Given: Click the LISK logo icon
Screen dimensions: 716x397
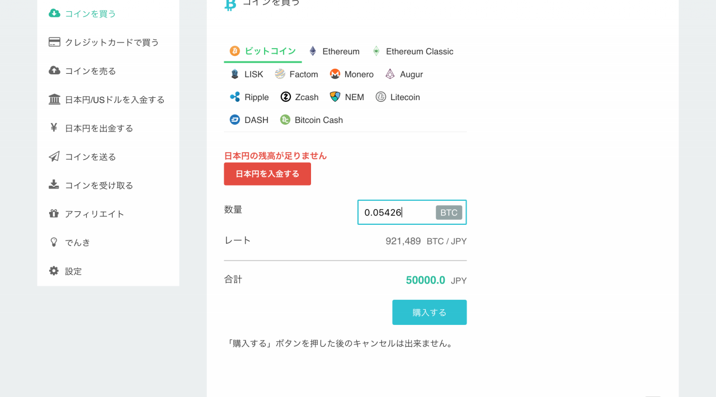Looking at the screenshot, I should (235, 74).
